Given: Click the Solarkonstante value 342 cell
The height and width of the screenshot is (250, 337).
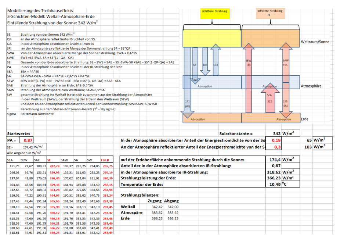Looking at the screenshot, I should 273,133.
